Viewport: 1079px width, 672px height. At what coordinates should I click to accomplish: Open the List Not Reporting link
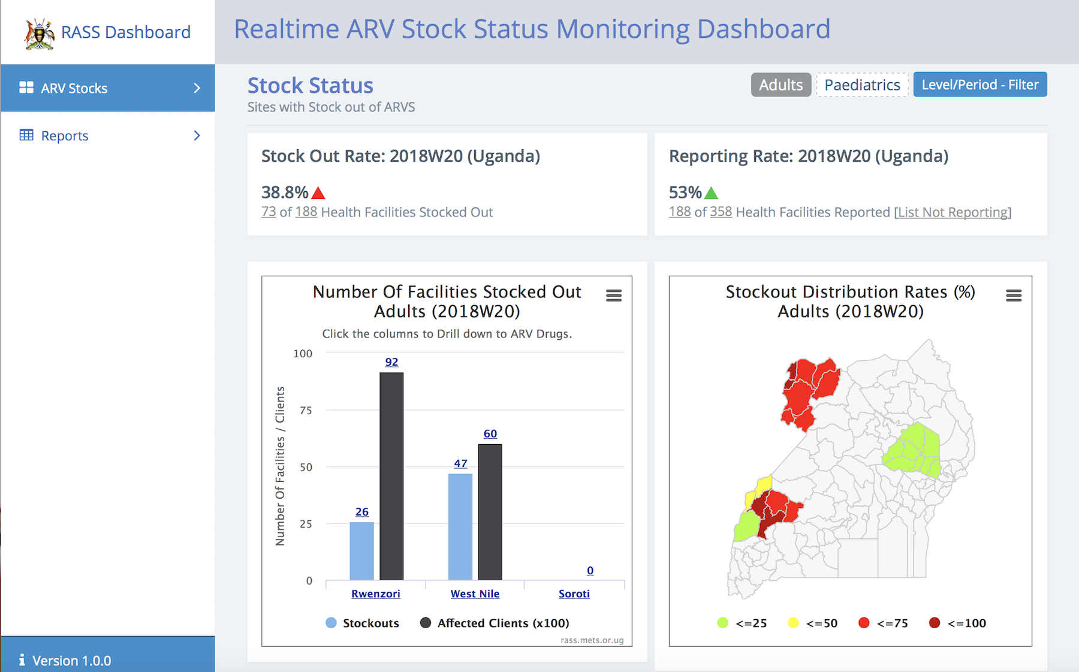(953, 212)
